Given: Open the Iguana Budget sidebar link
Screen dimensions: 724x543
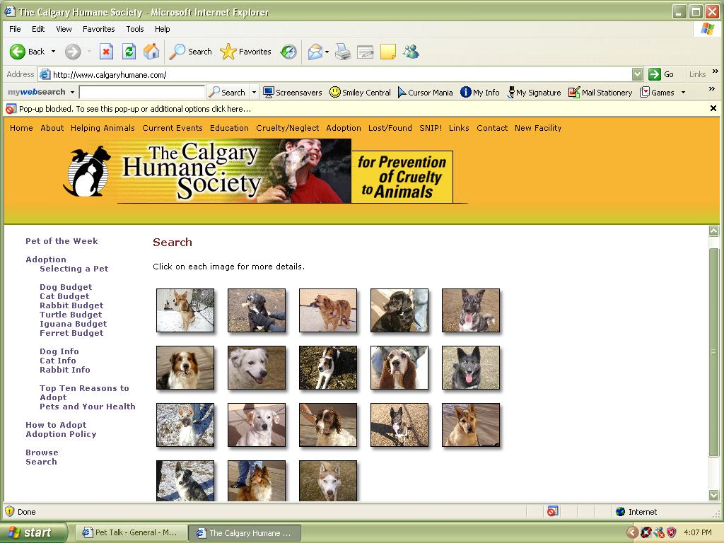Looking at the screenshot, I should click(73, 324).
